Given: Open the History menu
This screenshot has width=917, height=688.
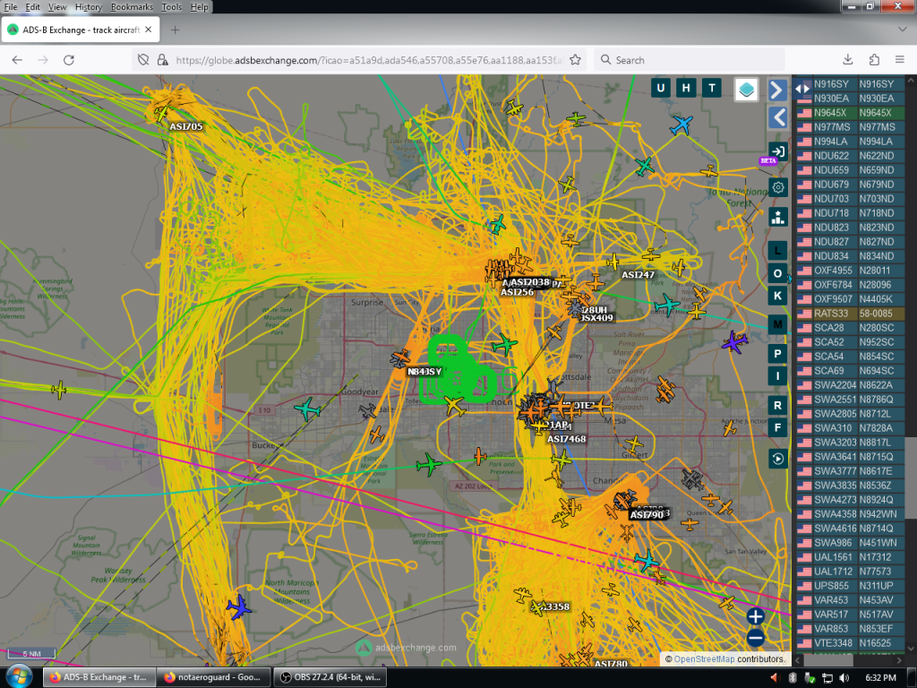Looking at the screenshot, I should pos(89,7).
